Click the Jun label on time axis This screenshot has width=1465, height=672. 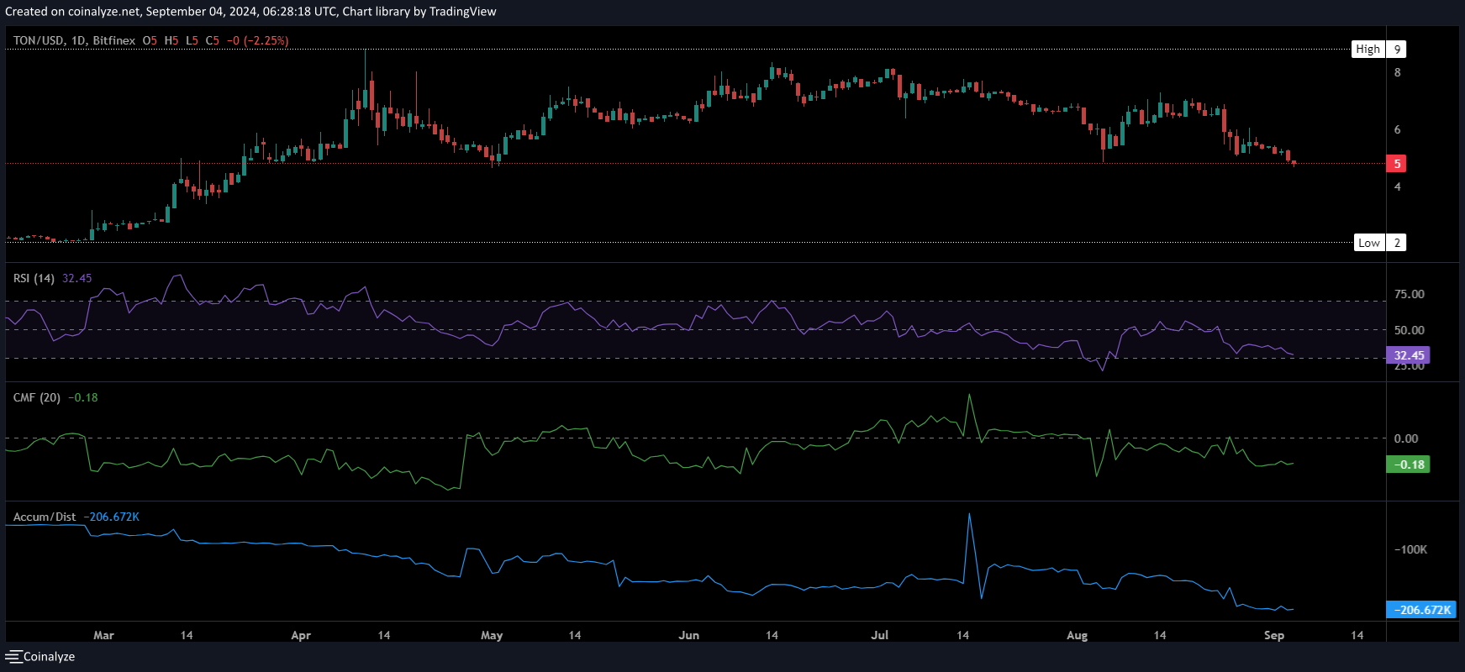[689, 635]
